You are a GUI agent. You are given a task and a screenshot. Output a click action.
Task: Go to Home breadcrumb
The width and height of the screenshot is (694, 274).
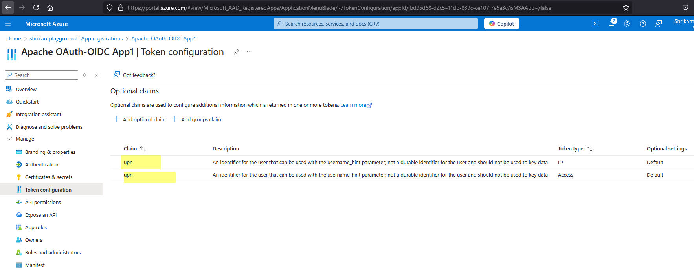(x=14, y=38)
